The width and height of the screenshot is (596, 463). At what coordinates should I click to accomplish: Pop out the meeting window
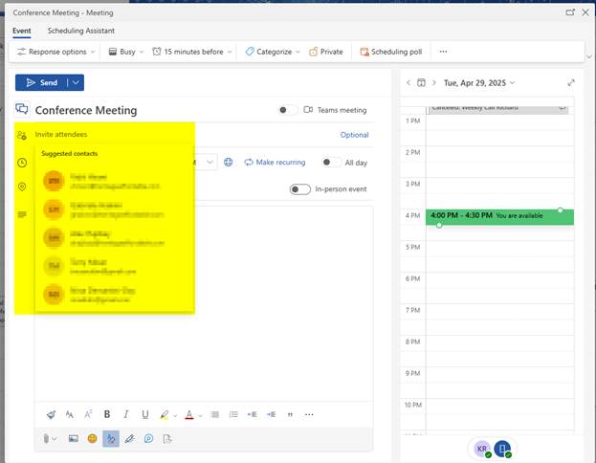point(570,12)
